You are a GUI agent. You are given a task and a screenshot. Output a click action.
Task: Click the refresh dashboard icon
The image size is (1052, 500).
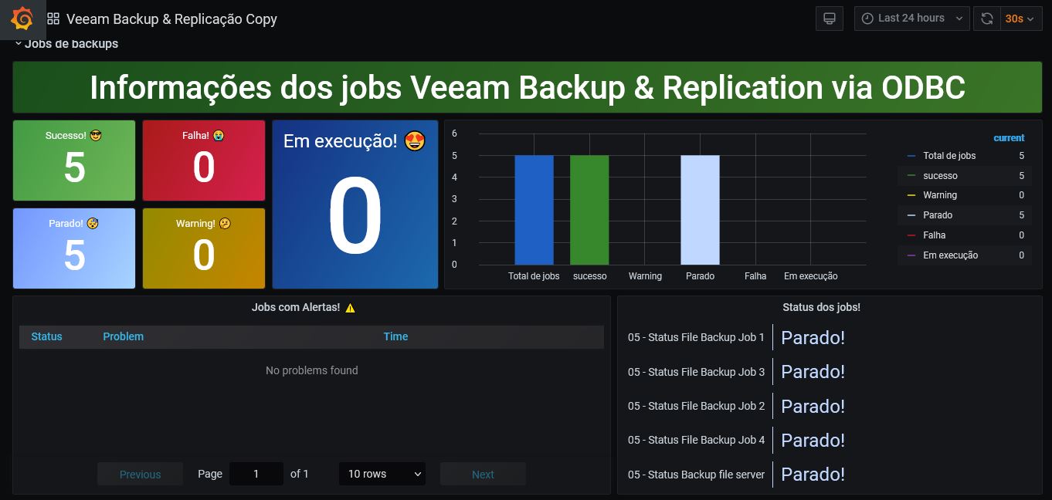pos(986,19)
